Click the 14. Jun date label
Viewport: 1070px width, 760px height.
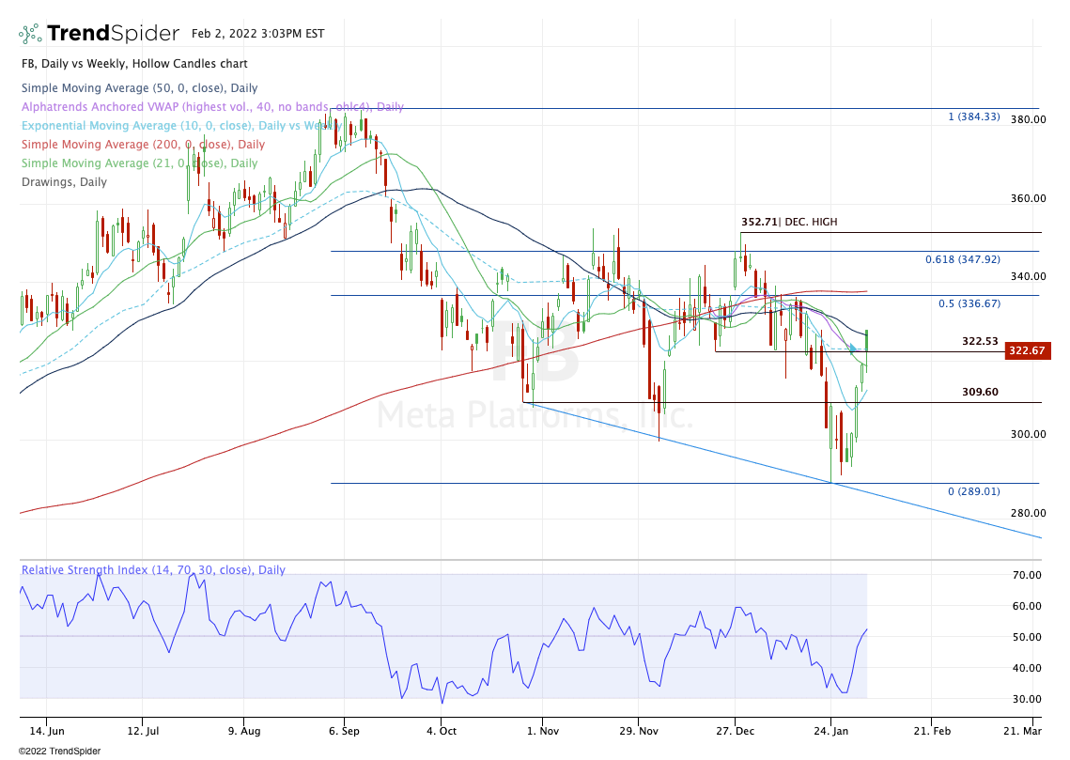pos(47,731)
